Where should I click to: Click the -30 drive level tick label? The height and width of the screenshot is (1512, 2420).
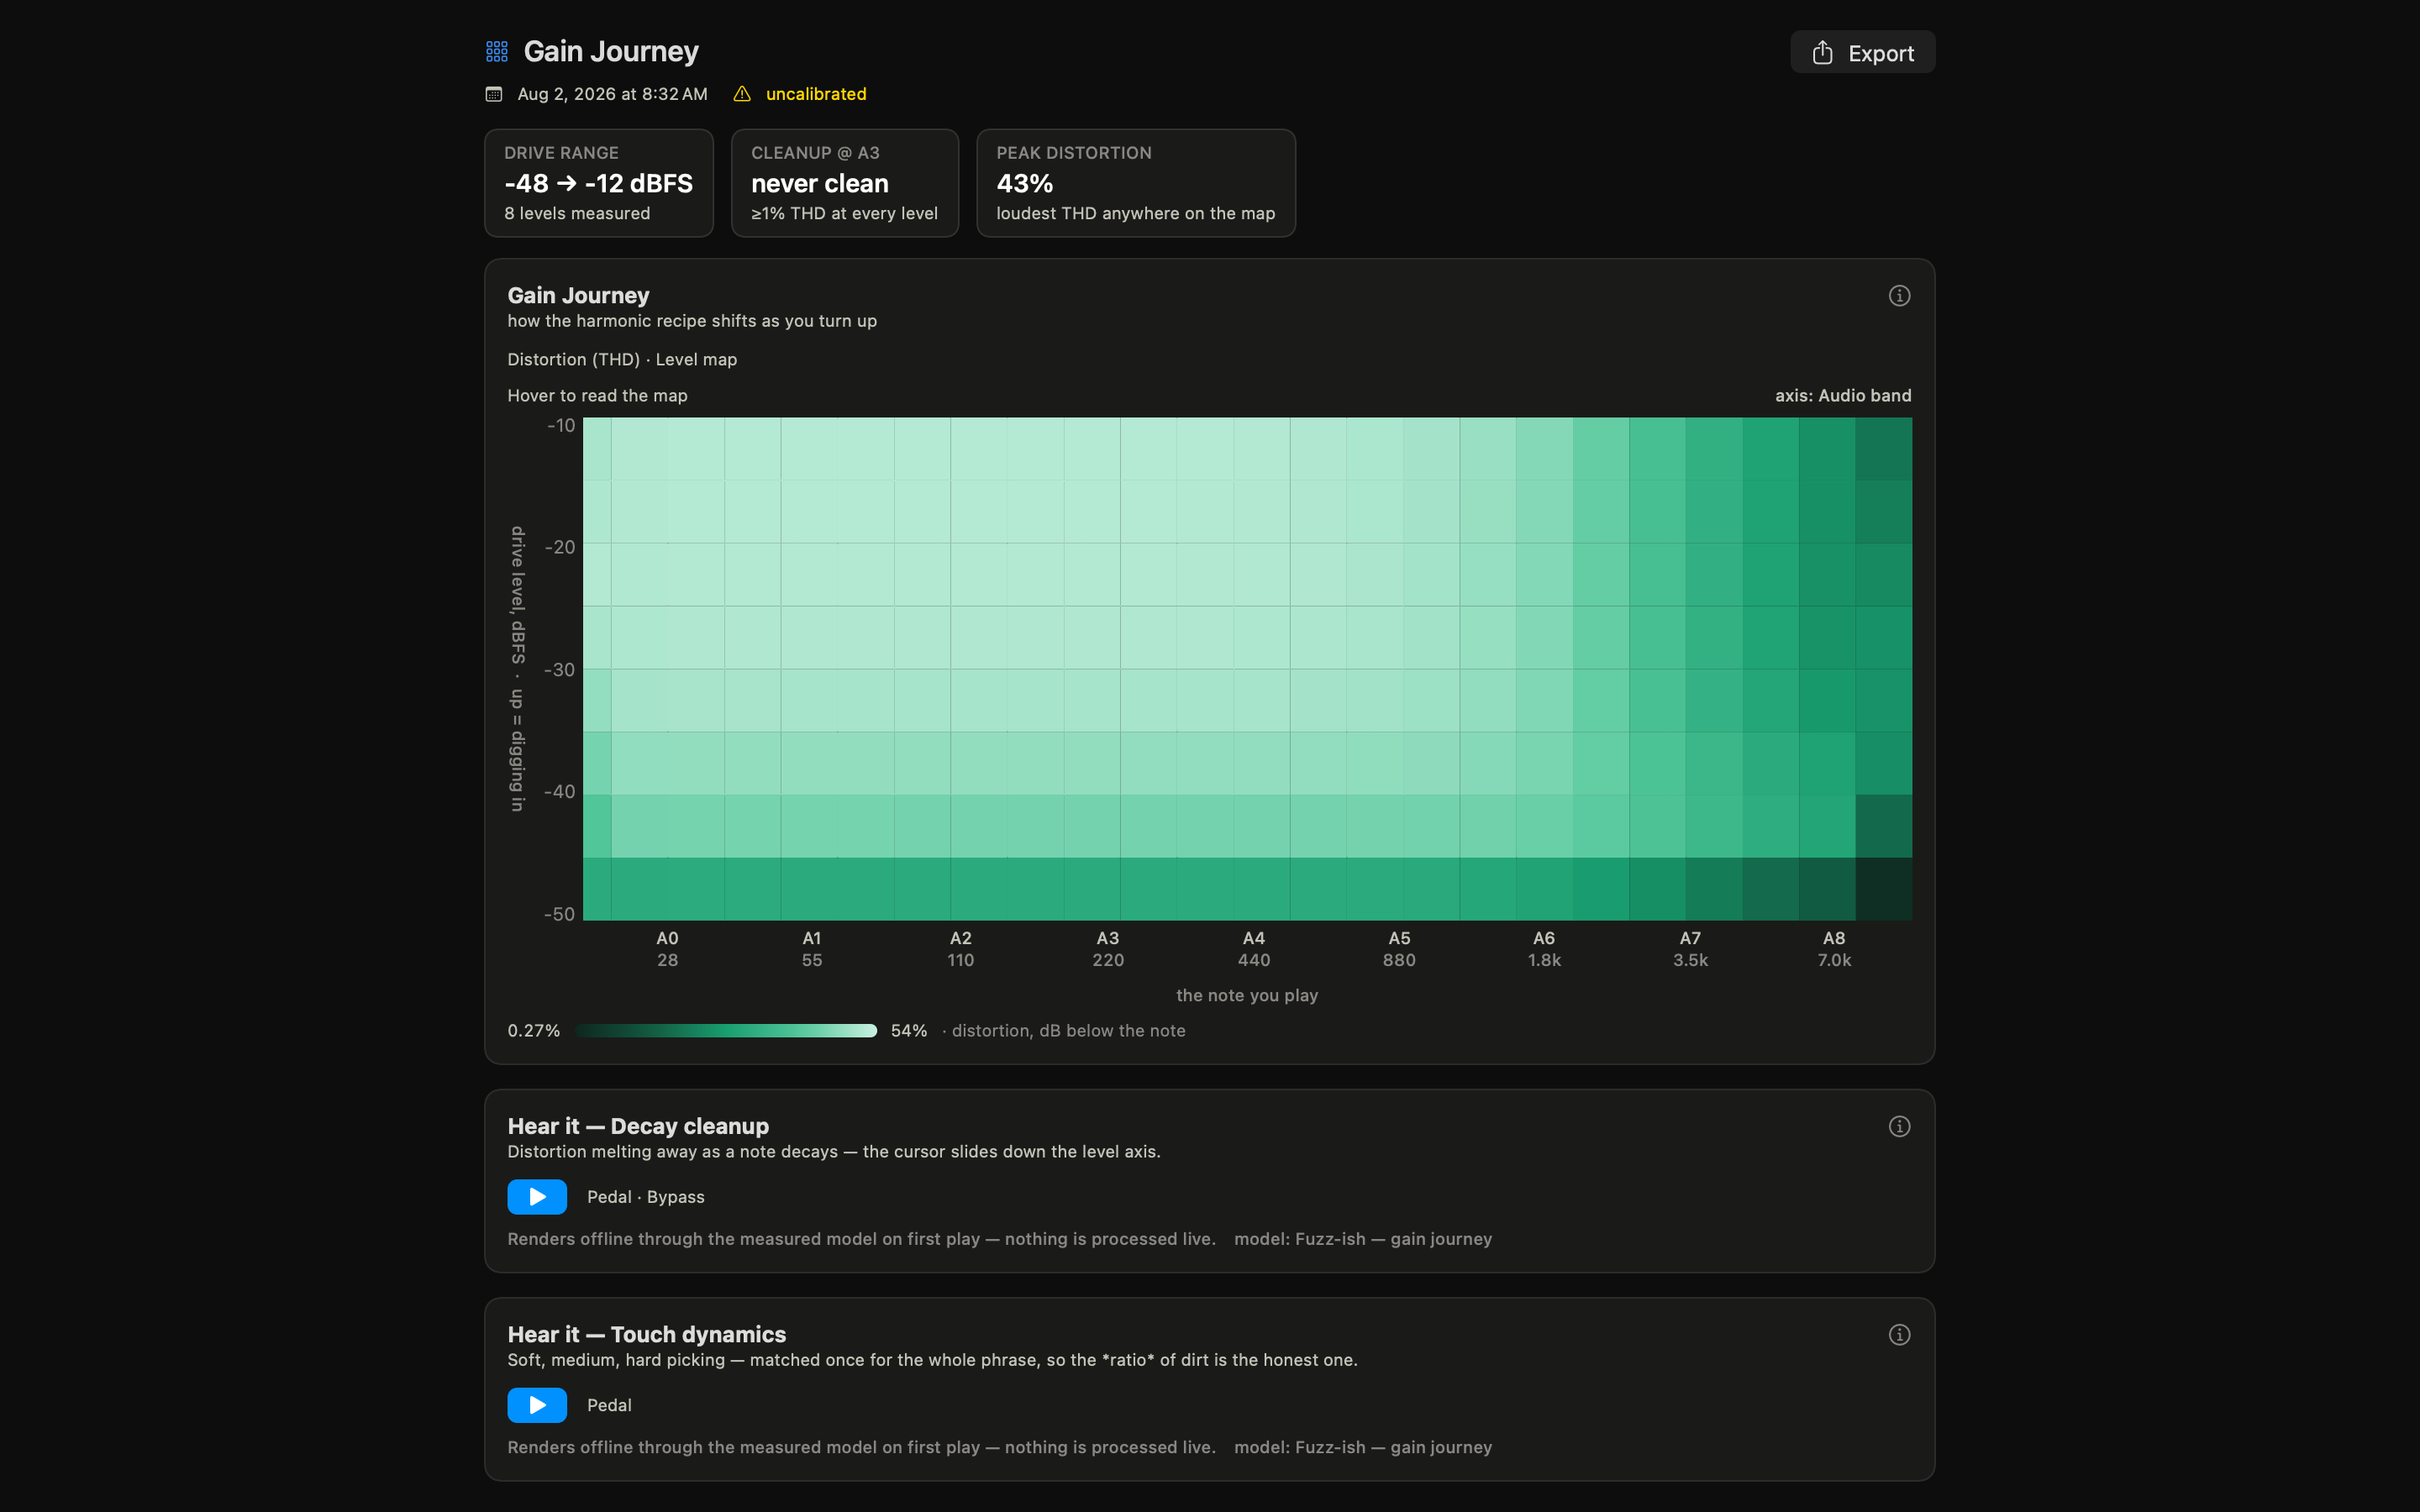pyautogui.click(x=560, y=670)
